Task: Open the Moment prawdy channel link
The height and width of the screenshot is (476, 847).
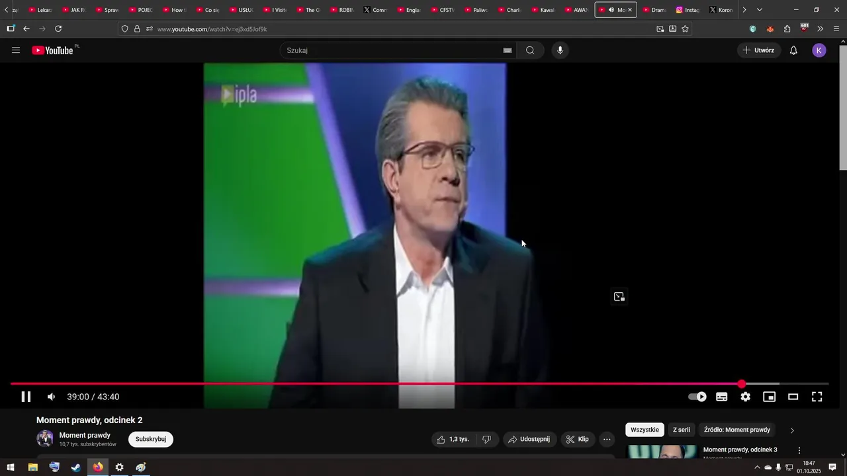Action: (x=85, y=435)
